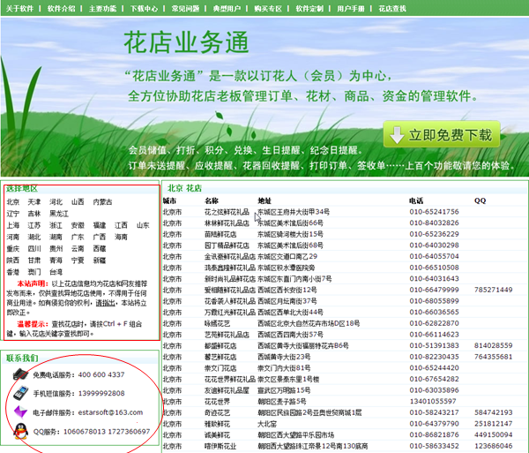Choose the 海南 region
529x453 pixels.
tap(121, 238)
